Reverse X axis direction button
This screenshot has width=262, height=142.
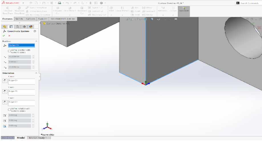point(4,81)
